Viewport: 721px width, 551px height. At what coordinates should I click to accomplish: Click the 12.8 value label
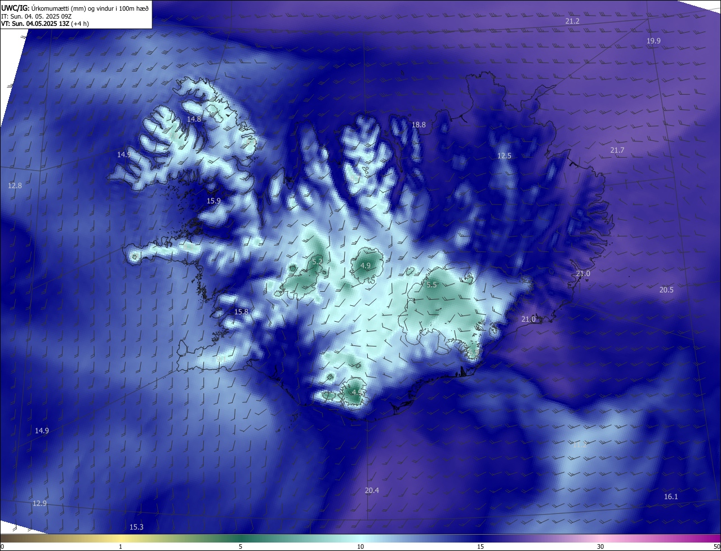tap(15, 185)
